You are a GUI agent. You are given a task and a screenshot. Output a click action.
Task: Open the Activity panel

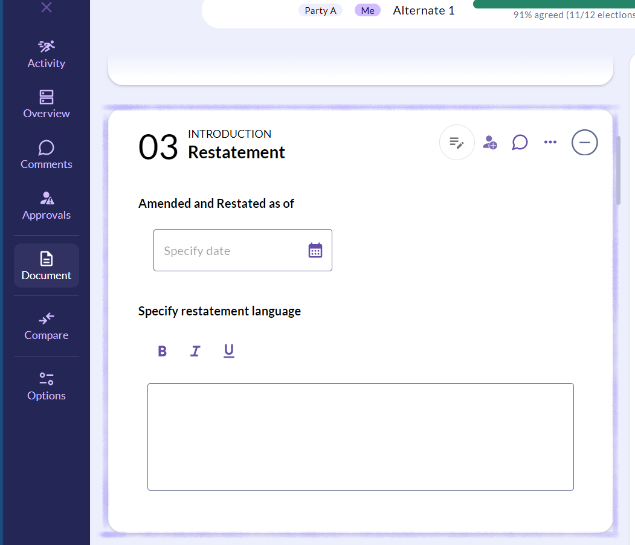click(x=46, y=54)
